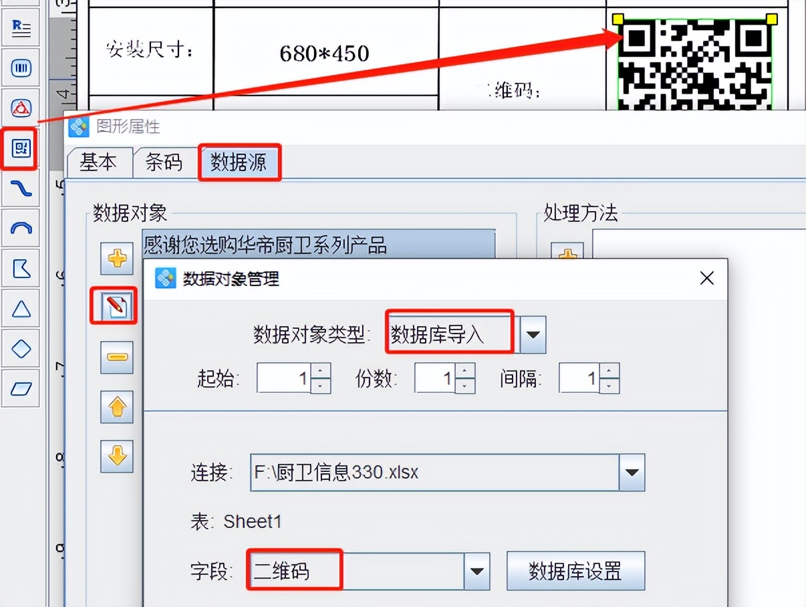Select the barcode tool in left toolbar

(x=21, y=68)
